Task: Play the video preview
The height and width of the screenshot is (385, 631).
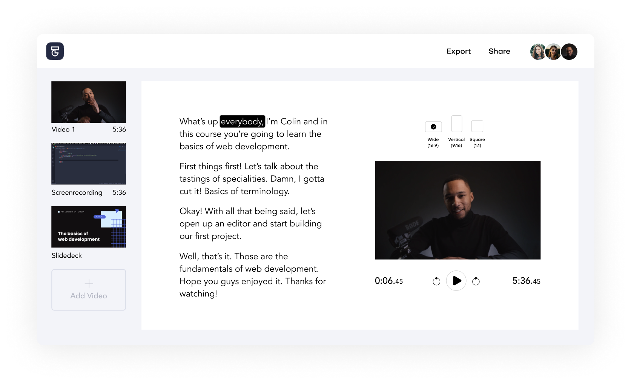Action: pos(456,281)
